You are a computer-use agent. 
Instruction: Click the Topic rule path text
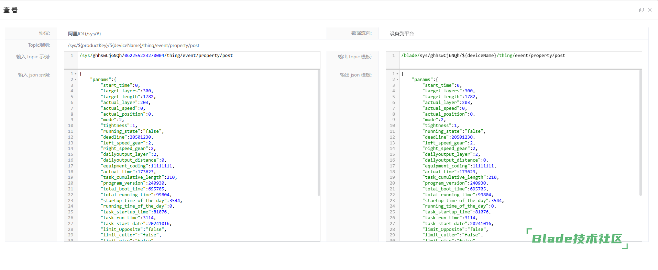pyautogui.click(x=133, y=45)
